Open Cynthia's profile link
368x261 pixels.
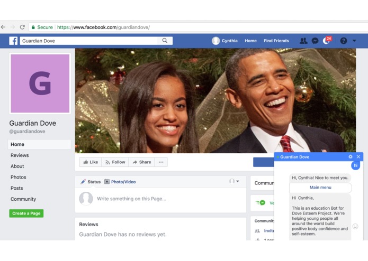pos(225,41)
